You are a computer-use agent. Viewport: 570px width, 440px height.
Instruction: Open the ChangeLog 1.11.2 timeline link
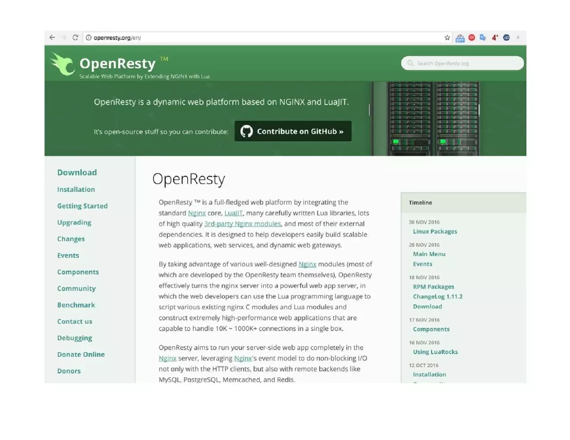[x=438, y=297]
